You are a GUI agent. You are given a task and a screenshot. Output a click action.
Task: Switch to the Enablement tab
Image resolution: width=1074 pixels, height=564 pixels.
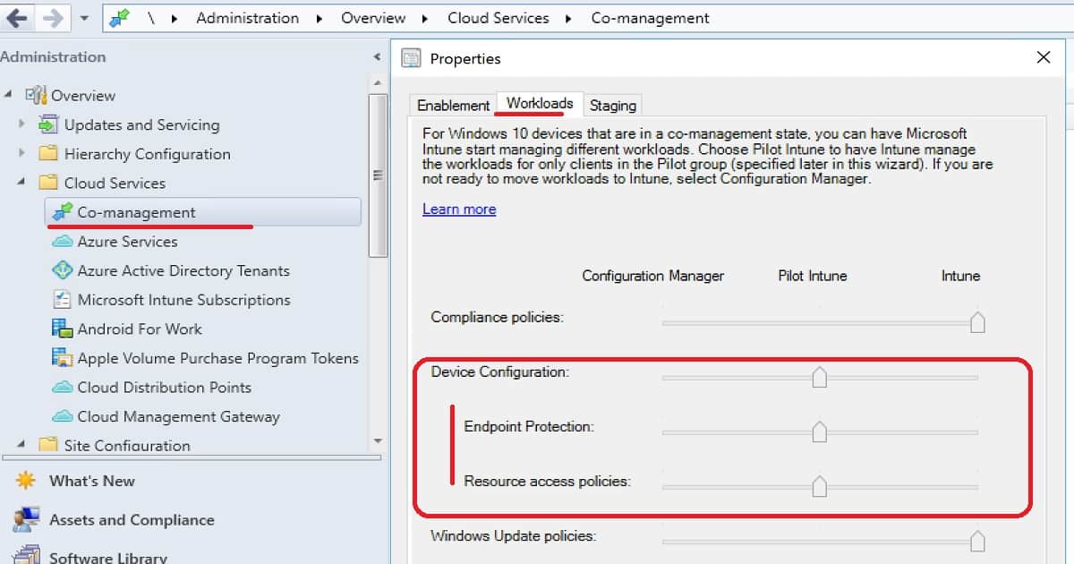click(453, 105)
